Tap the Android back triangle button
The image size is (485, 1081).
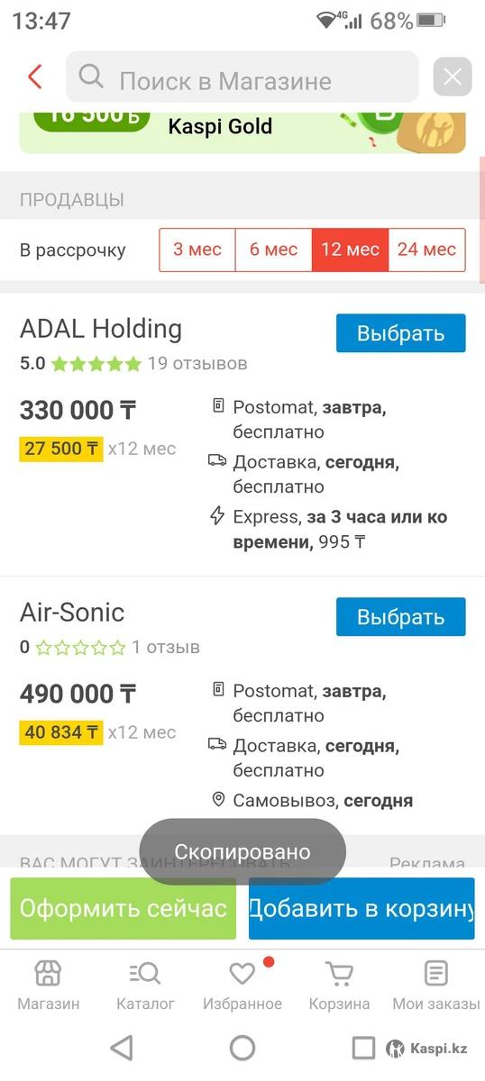coord(121,1048)
